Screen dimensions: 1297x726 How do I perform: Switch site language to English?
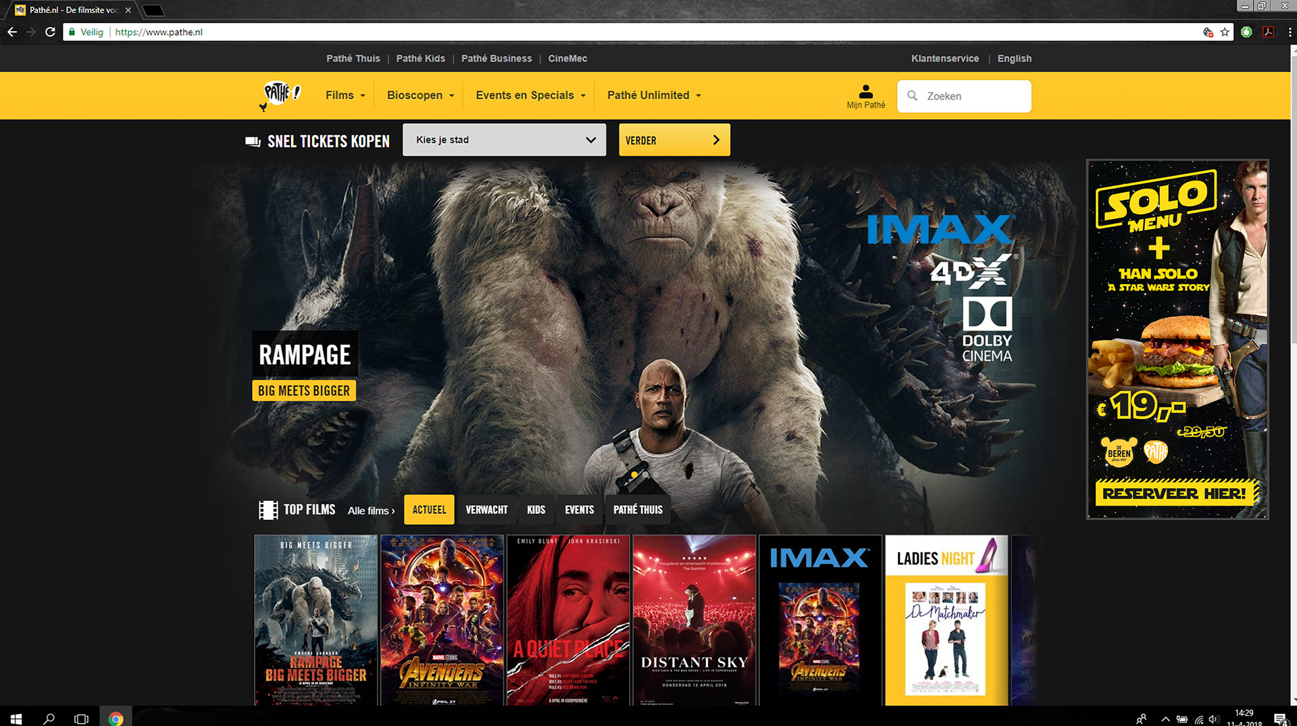[1014, 59]
